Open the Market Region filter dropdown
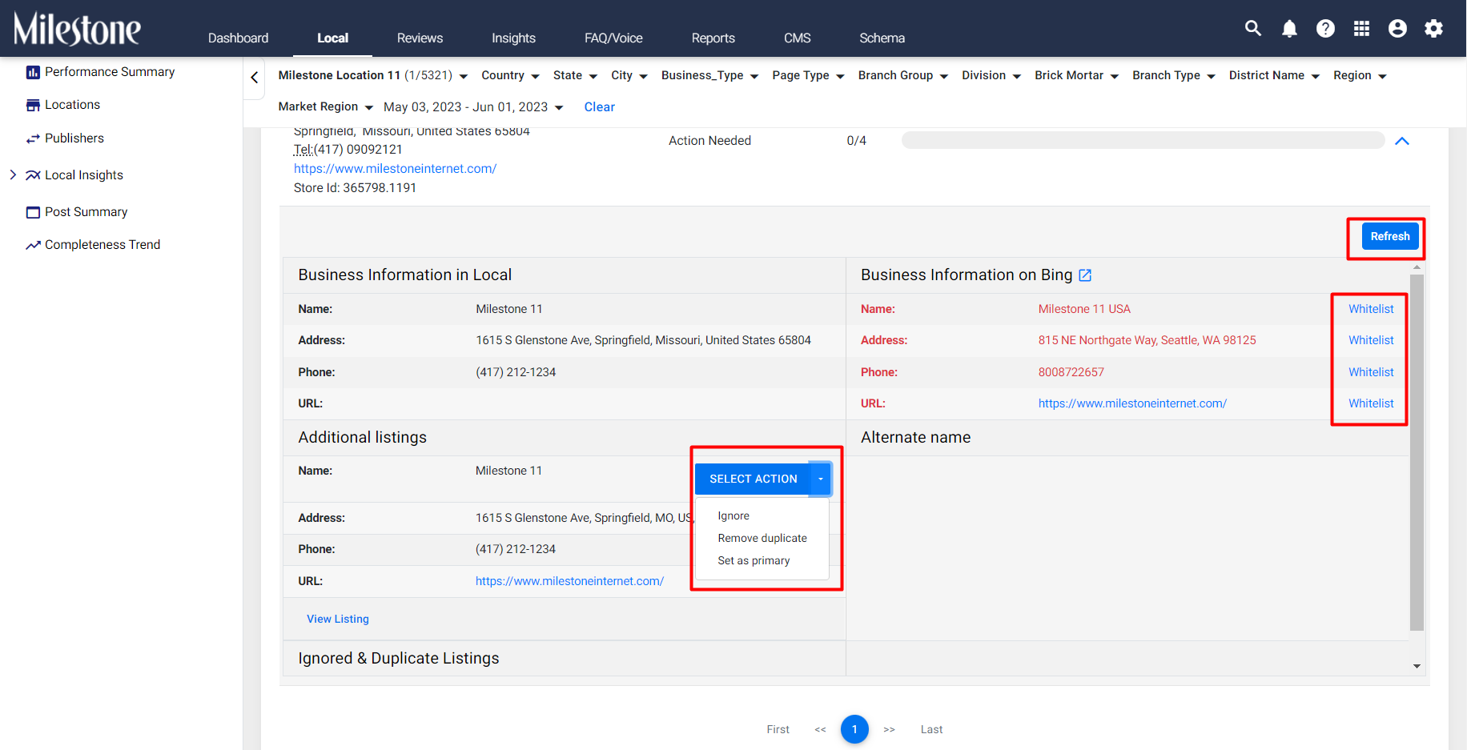Screen dimensions: 1467x750 (x=325, y=107)
